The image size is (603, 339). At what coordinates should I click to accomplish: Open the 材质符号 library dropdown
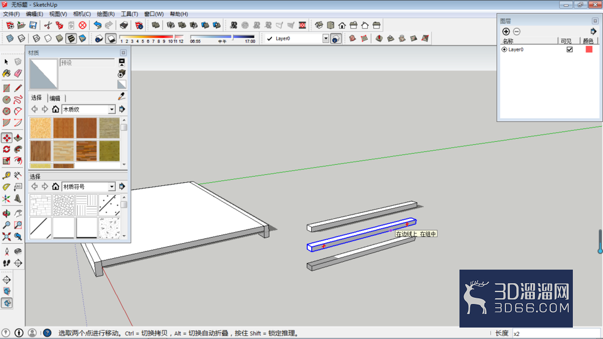(x=112, y=186)
